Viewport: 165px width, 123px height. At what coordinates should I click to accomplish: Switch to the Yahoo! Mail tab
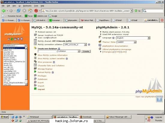pyautogui.click(x=88, y=20)
